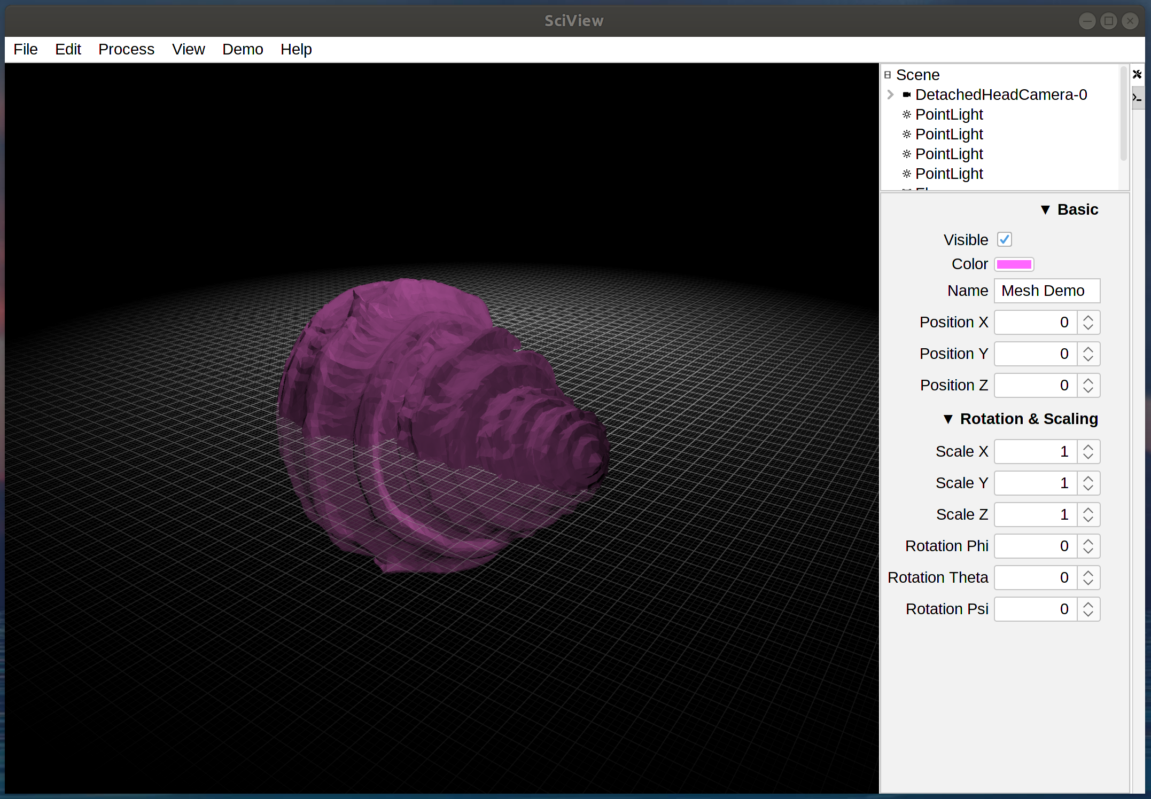The image size is (1151, 799).
Task: Decrease Rotation Phi with the down arrow
Action: click(x=1088, y=552)
